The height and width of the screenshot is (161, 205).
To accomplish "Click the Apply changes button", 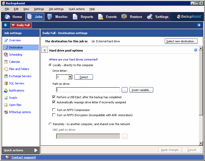I will click(x=170, y=150).
